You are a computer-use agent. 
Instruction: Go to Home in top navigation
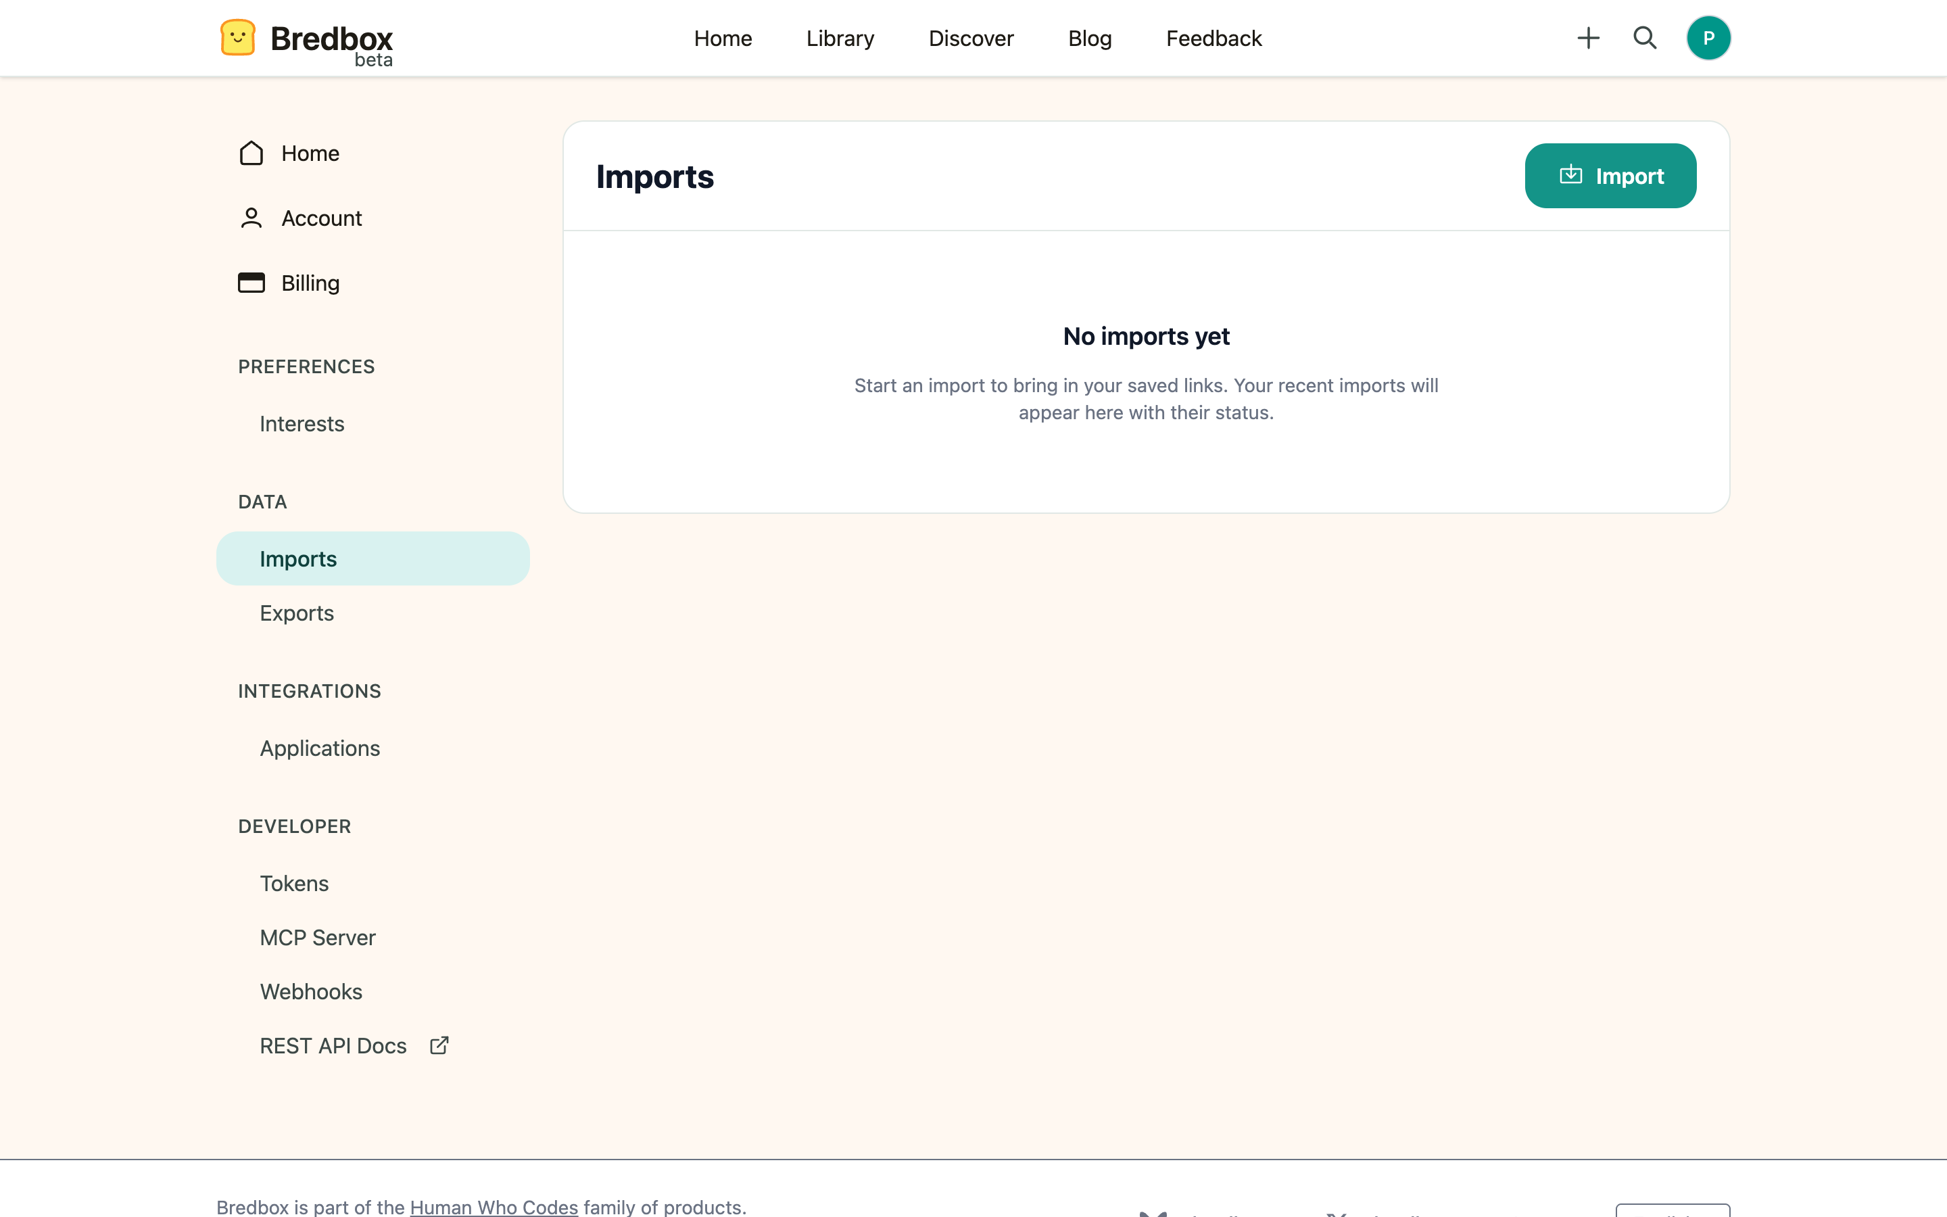723,38
